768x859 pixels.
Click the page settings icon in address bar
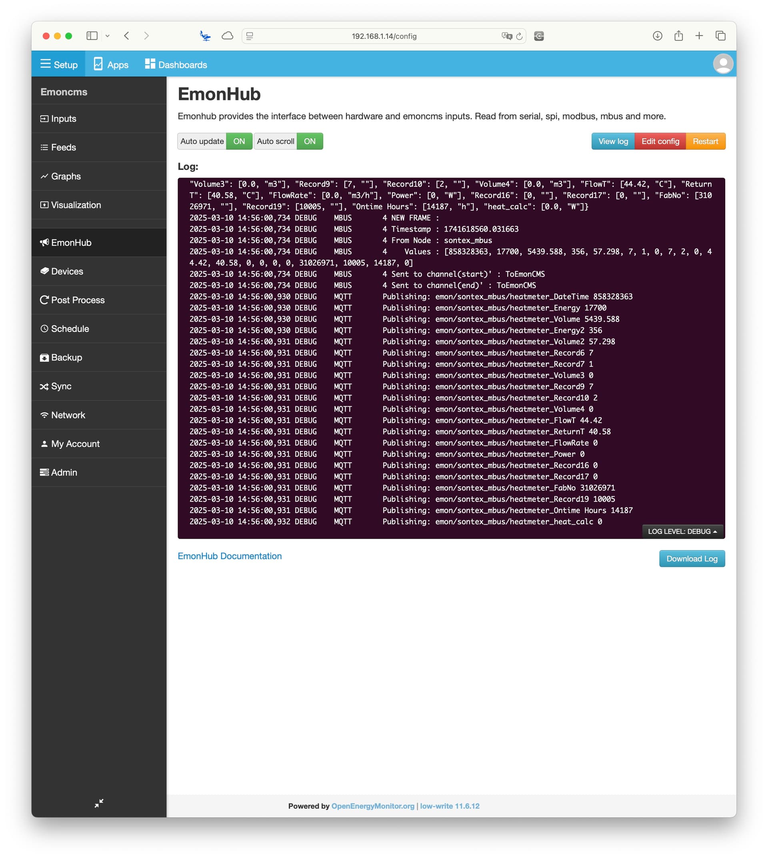click(250, 36)
